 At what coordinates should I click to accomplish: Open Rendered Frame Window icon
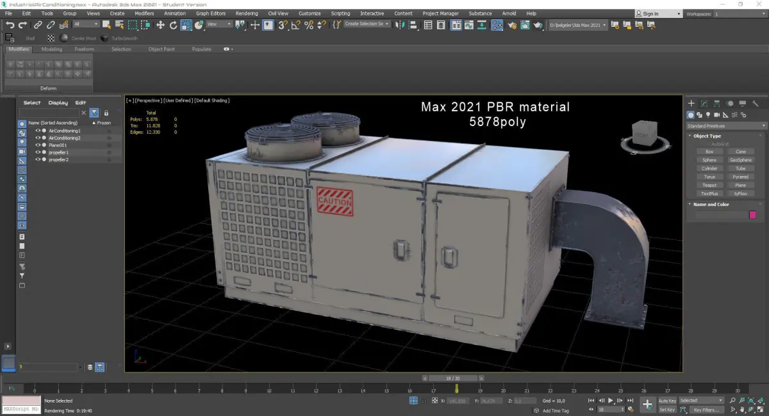pyautogui.click(x=525, y=25)
